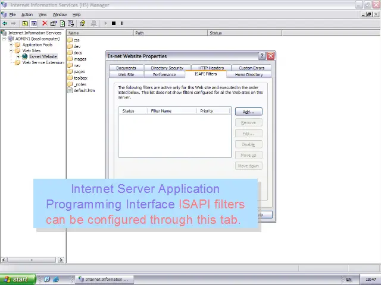
Task: Click the css folder icon
Action: [x=70, y=40]
